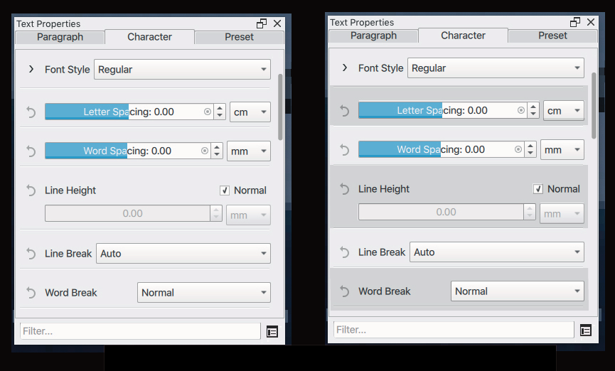Viewport: 615px width, 371px height.
Task: Reset Word Break in left panel
Action: 31,293
